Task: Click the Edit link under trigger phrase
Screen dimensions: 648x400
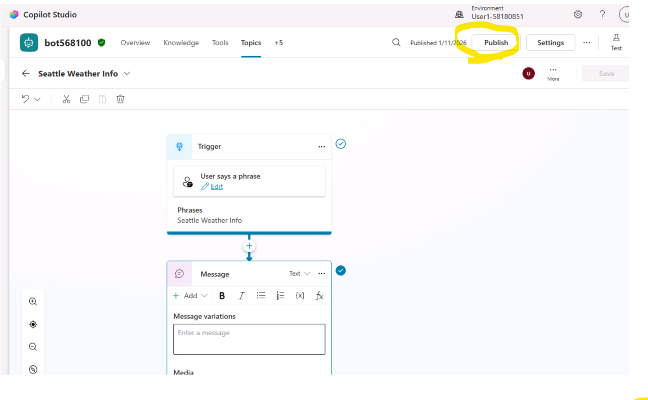Action: 216,187
